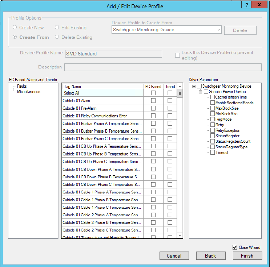Click the Description text field
Image resolution: width=270 pixels, height=267 pixels.
pyautogui.click(x=163, y=67)
